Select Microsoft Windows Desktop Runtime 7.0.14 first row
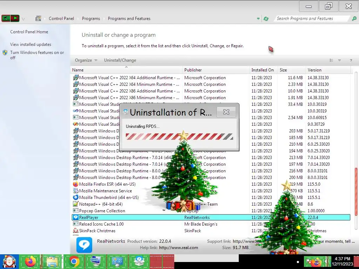The image size is (359, 269). pyautogui.click(x=211, y=157)
